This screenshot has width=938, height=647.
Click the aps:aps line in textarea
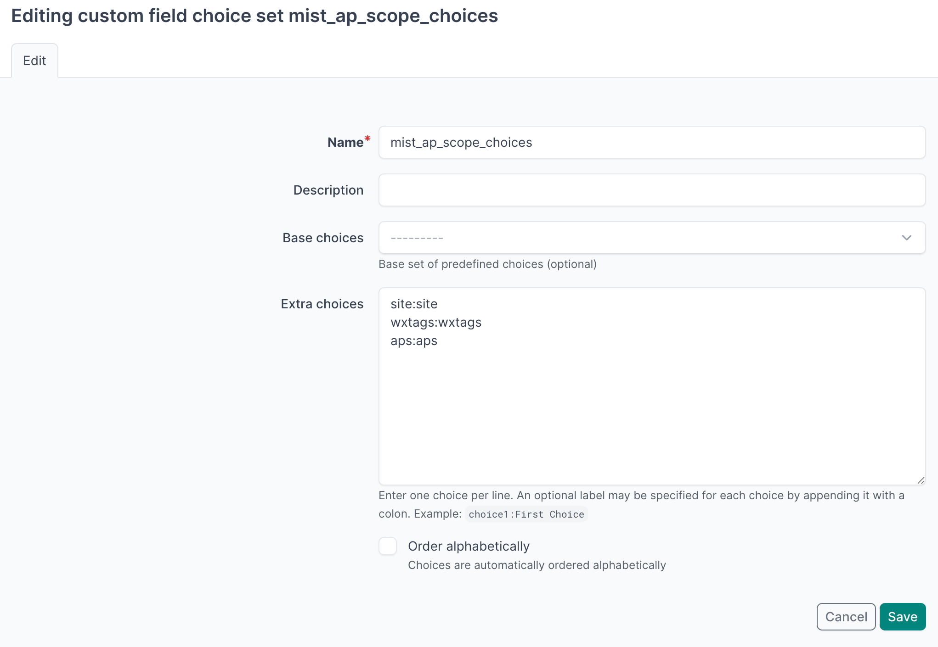tap(414, 340)
